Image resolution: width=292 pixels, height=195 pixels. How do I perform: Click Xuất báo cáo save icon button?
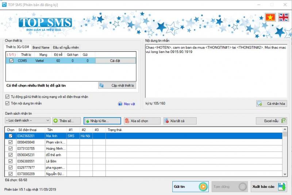(282, 187)
